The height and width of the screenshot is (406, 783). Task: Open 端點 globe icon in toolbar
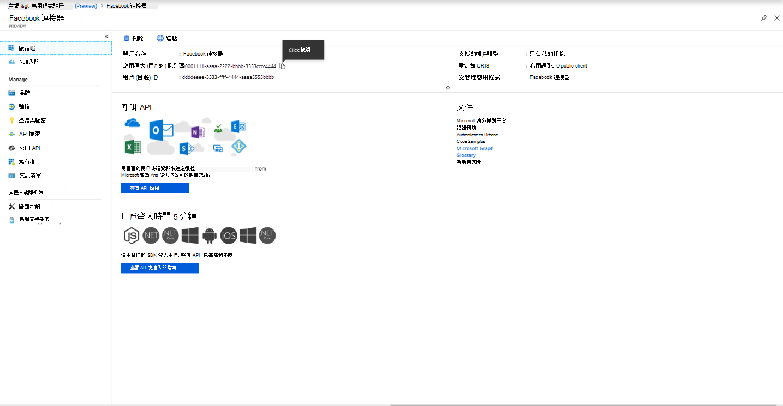coord(160,38)
